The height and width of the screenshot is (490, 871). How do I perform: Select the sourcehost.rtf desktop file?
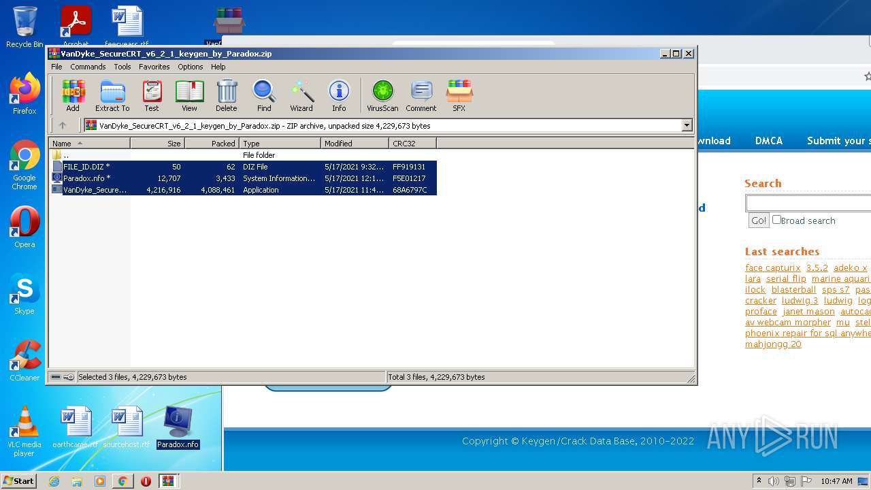click(x=127, y=427)
